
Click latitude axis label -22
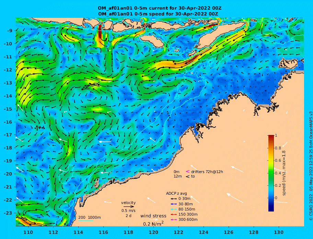pos(8,200)
